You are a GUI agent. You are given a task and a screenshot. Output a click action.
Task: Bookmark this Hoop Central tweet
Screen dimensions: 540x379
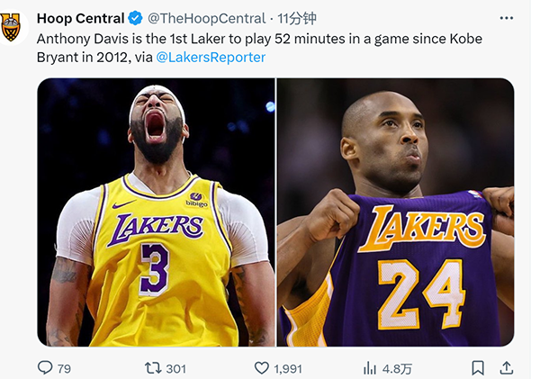pos(478,367)
